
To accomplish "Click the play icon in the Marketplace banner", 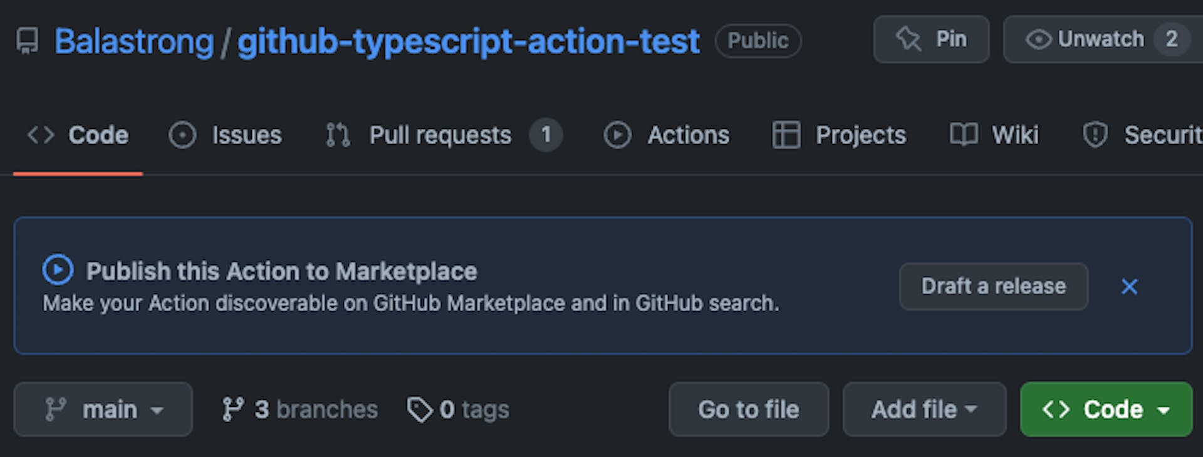I will (x=58, y=270).
